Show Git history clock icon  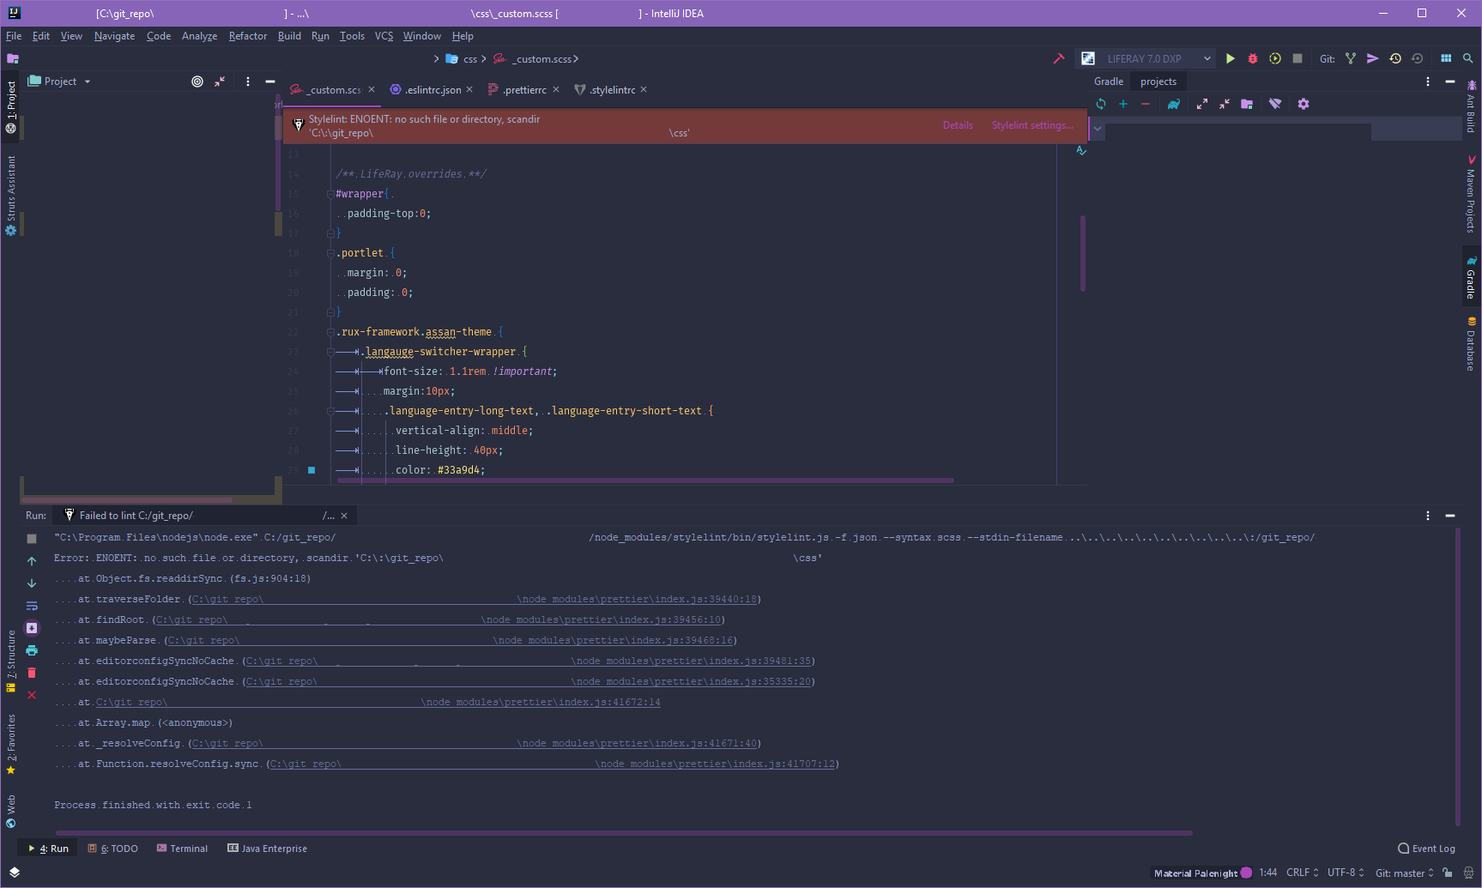point(1395,58)
